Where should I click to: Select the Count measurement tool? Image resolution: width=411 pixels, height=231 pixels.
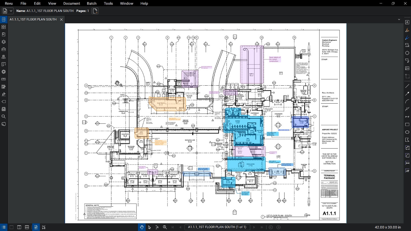407,170
